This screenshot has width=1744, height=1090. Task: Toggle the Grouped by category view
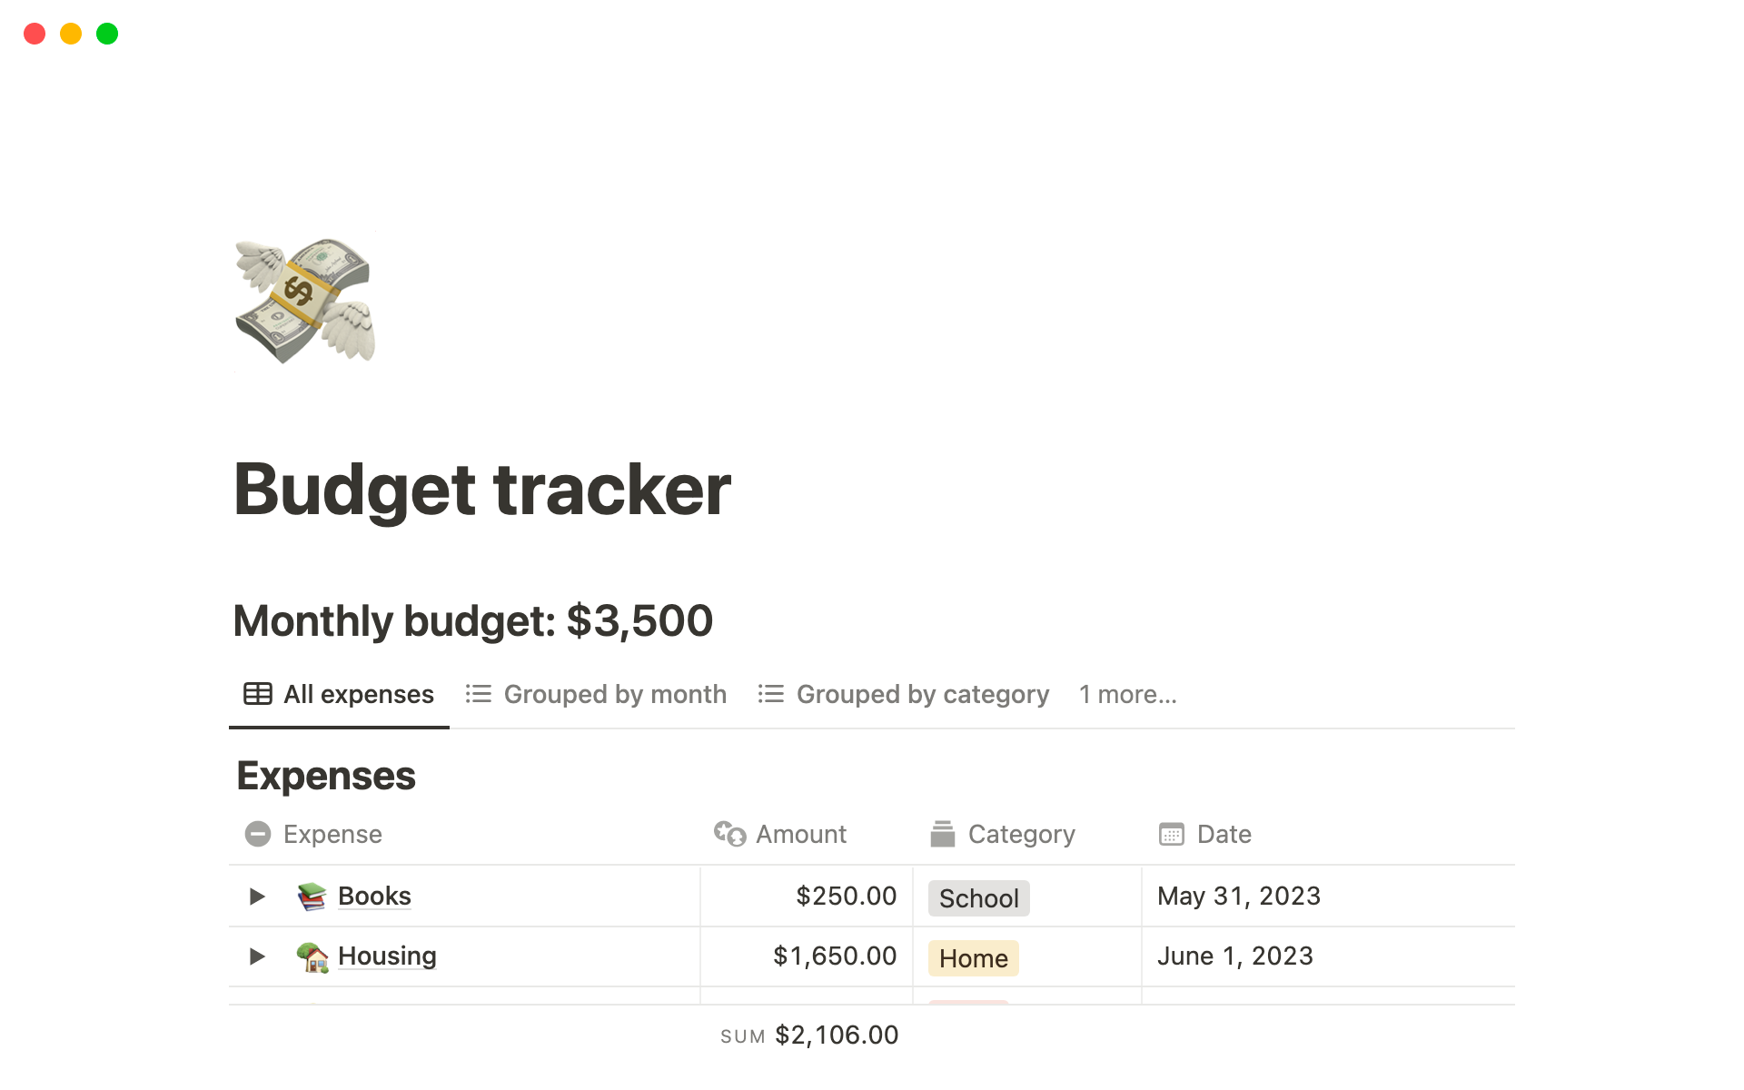[922, 695]
